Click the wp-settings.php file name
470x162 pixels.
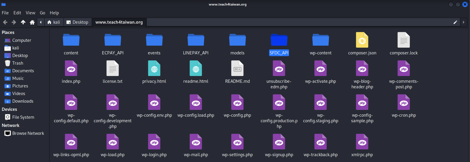[237, 155]
